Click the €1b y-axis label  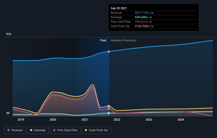point(9,34)
